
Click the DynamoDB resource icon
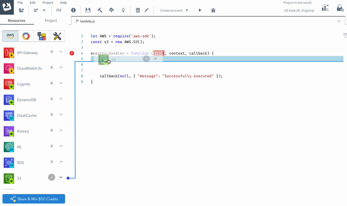click(x=9, y=100)
